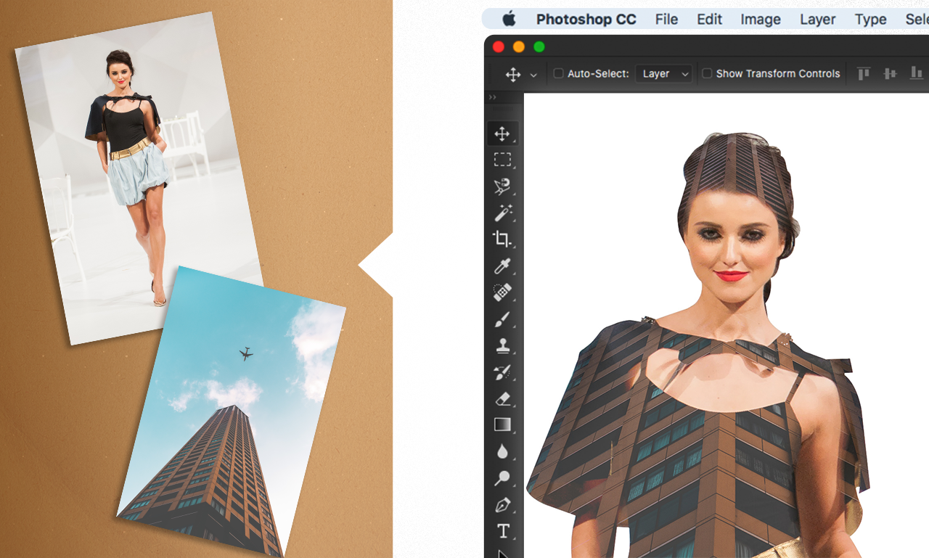Open the Image menu

pos(761,20)
